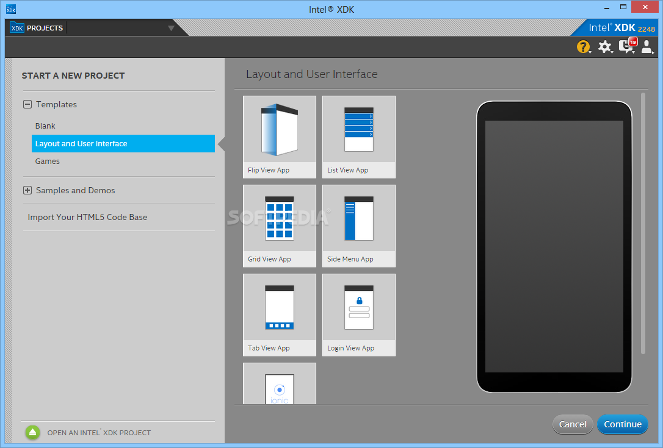Click the green open project arrow icon
This screenshot has height=448, width=663.
(x=32, y=432)
